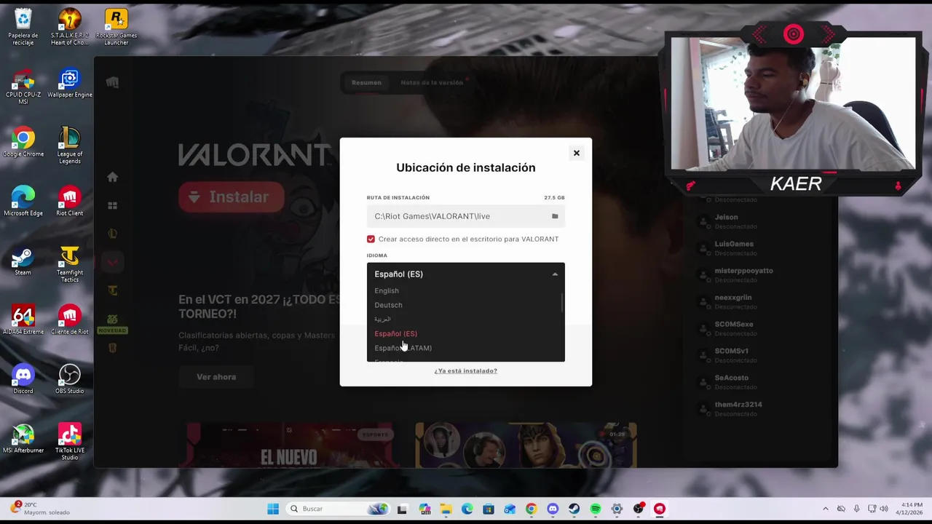This screenshot has width=932, height=524.
Task: Open the NOVEDAD game icon in sidebar
Action: coord(112,322)
